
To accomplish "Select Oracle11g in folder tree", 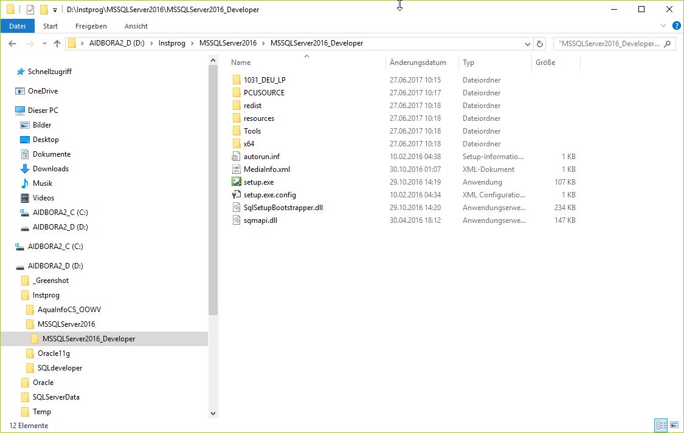I will tap(54, 353).
